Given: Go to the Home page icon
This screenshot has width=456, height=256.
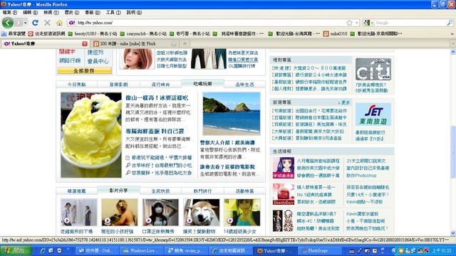Looking at the screenshot, I should (59, 23).
